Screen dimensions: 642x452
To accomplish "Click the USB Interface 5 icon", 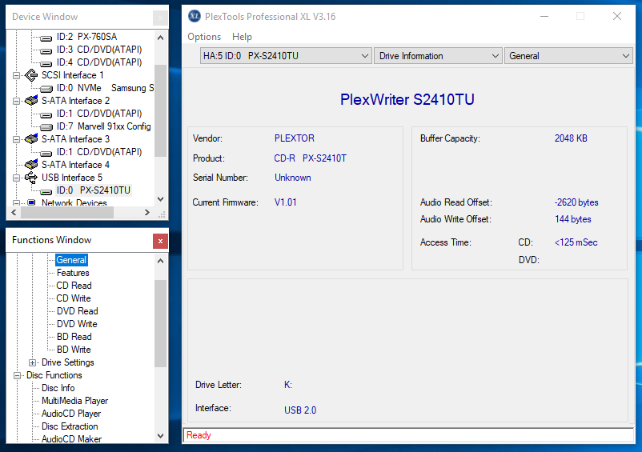I will tap(31, 177).
